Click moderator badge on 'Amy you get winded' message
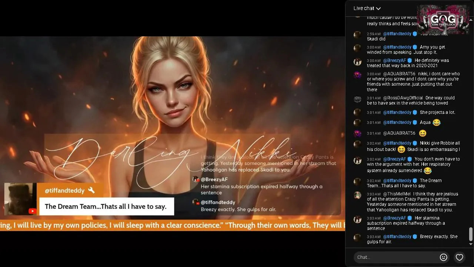Screen dimensions: 474x267 [415, 47]
